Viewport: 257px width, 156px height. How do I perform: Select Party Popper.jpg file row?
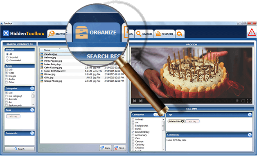point(83,61)
